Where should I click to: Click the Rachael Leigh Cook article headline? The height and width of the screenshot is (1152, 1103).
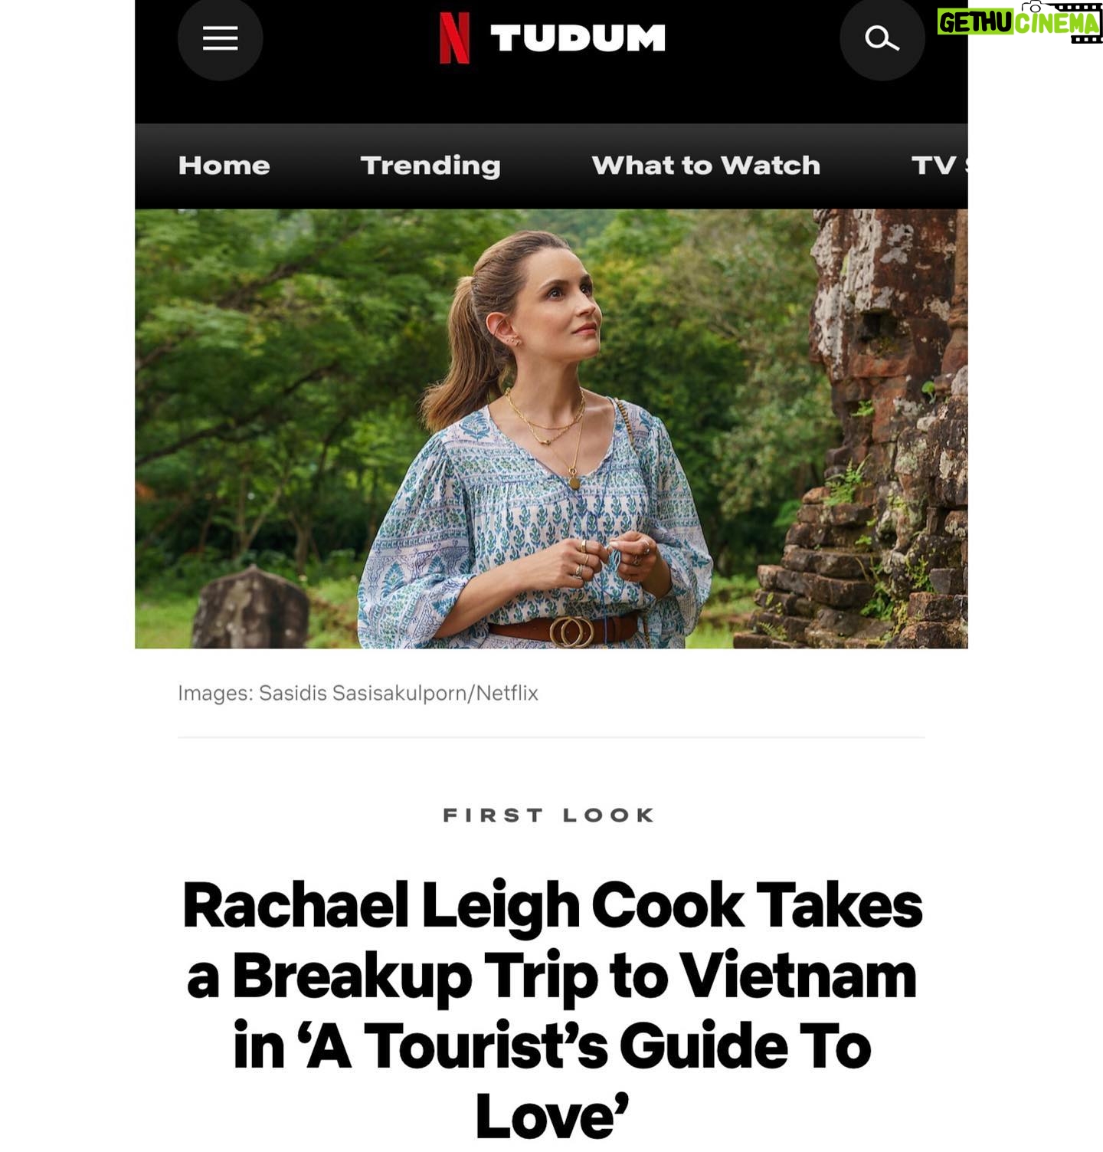551,1010
